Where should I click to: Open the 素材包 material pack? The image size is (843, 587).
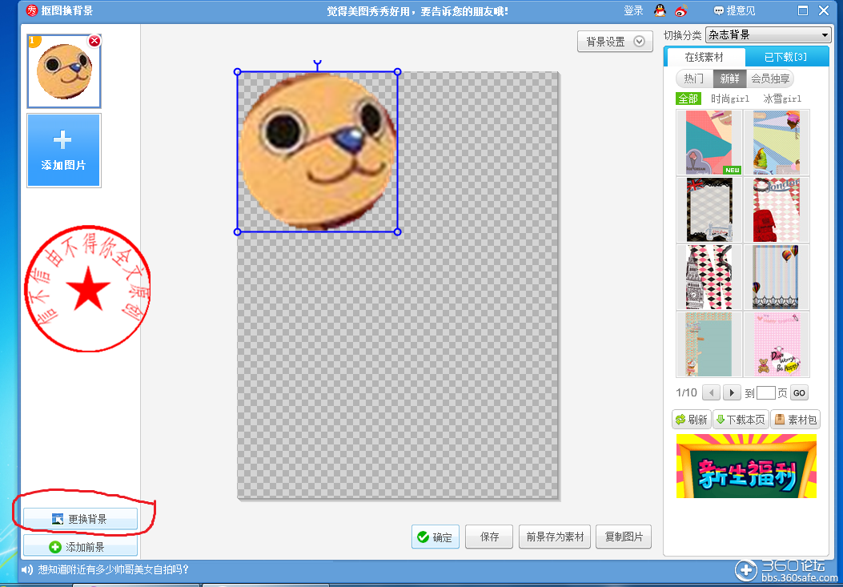[x=795, y=420]
